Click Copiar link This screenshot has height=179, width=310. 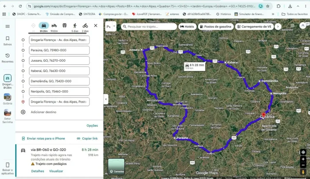click(87, 138)
